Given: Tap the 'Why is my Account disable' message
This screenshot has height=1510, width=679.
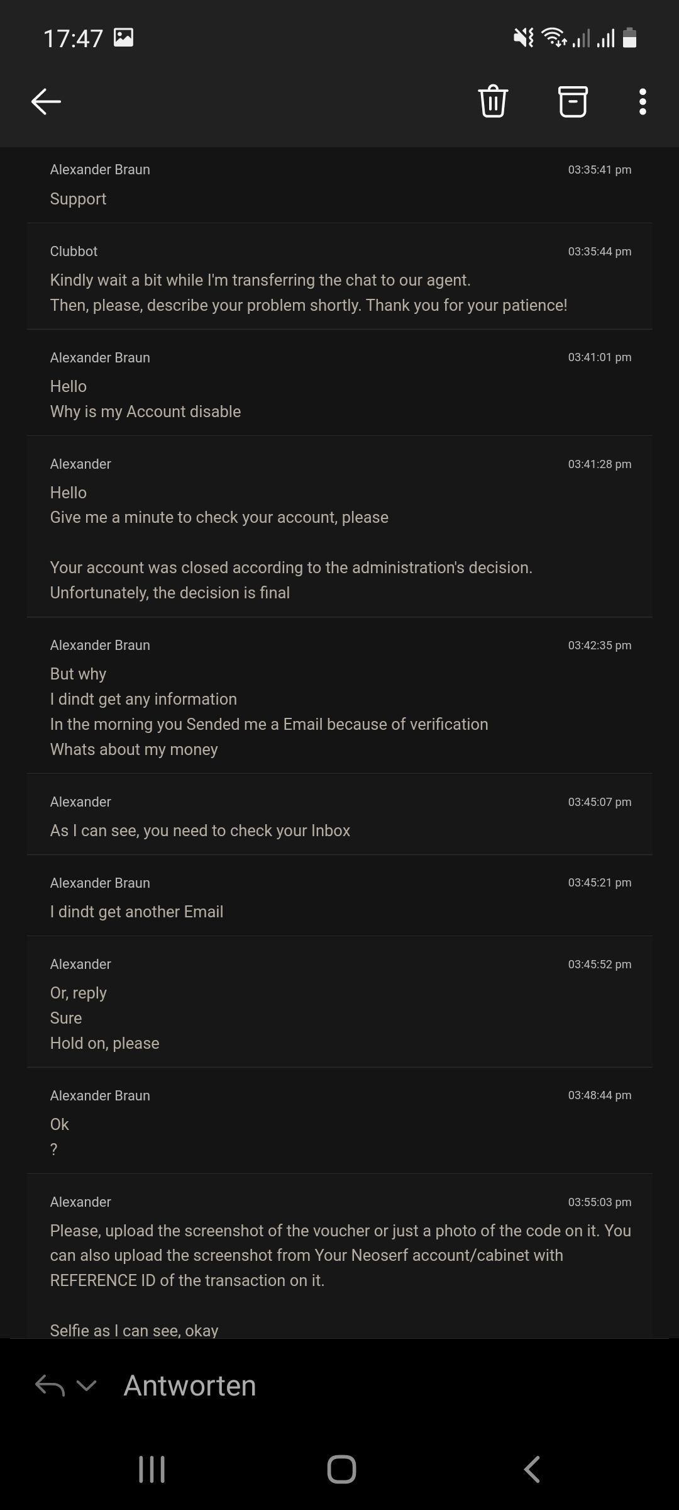Looking at the screenshot, I should click(x=145, y=411).
